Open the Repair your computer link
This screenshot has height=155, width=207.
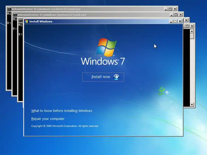[48, 119]
